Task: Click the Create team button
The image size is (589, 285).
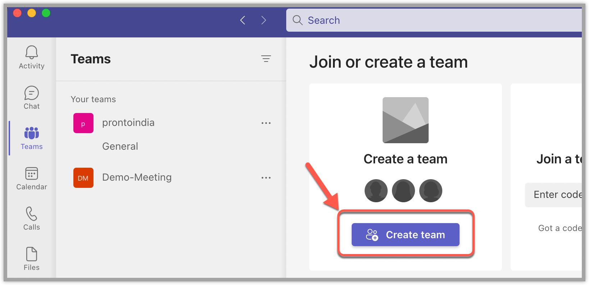Action: coord(406,235)
